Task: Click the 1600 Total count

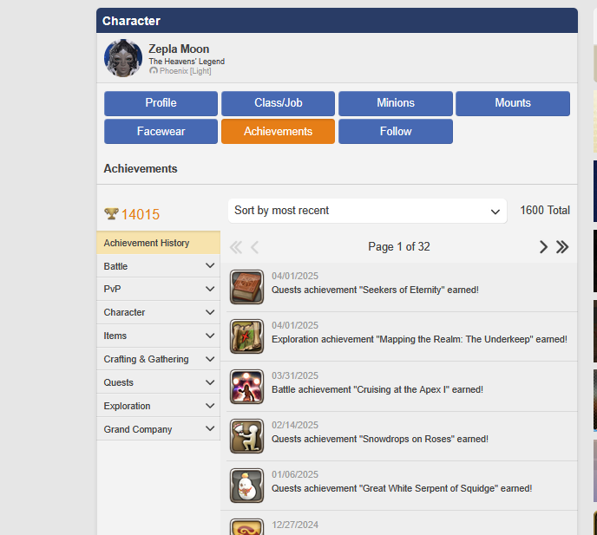Action: 545,211
